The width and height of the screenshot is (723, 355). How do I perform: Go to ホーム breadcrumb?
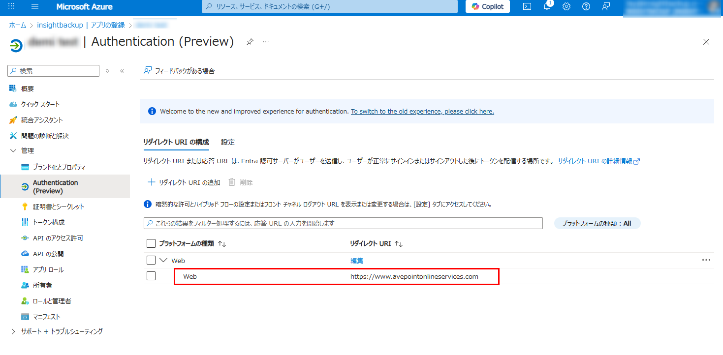click(18, 25)
